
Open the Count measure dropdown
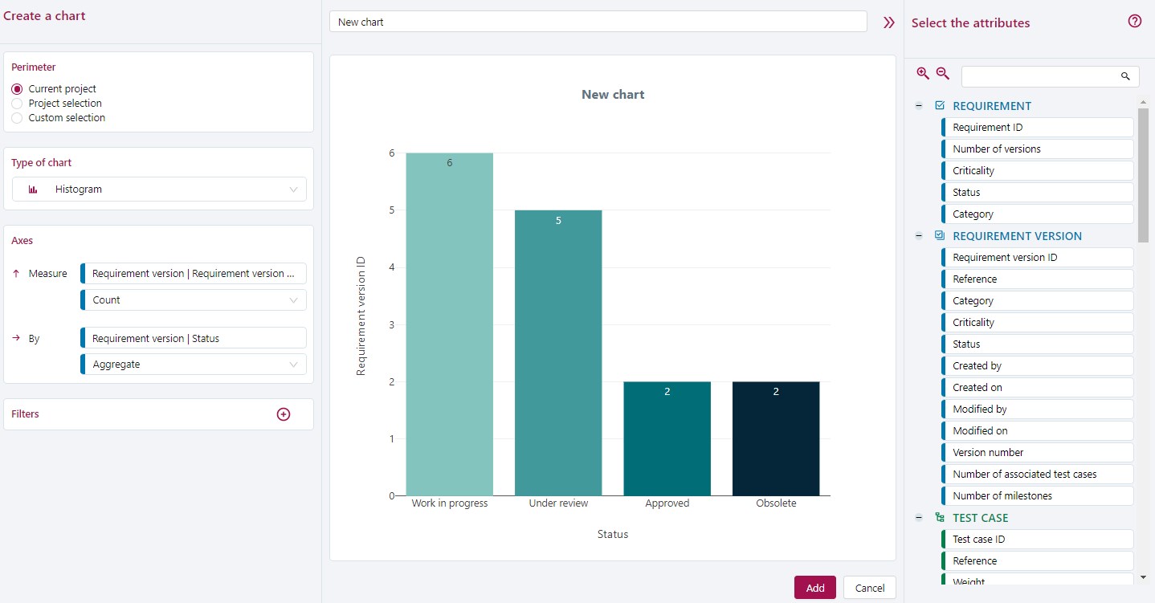pos(193,299)
